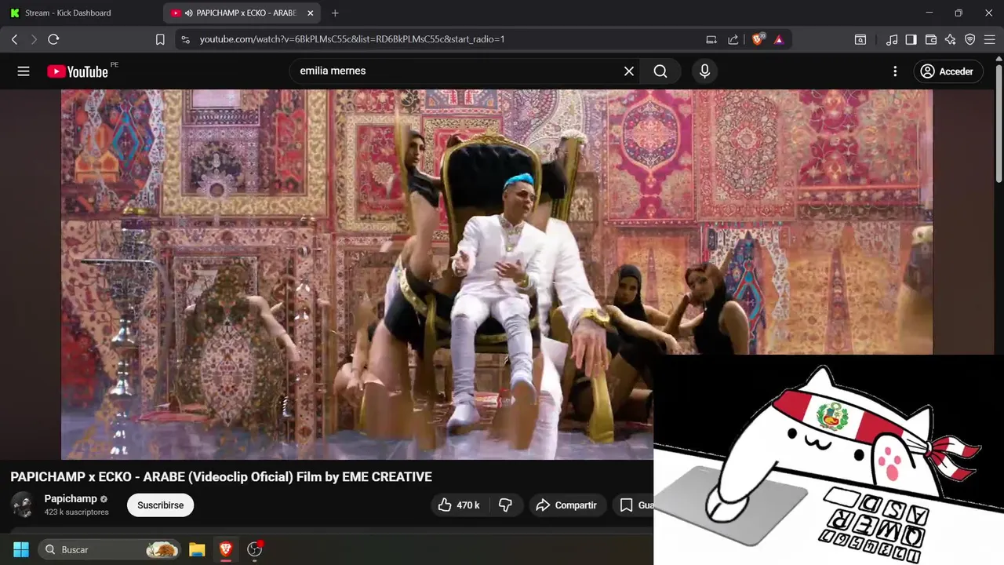The image size is (1004, 565).
Task: Open the YouTube hamburger guide menu
Action: (x=24, y=71)
